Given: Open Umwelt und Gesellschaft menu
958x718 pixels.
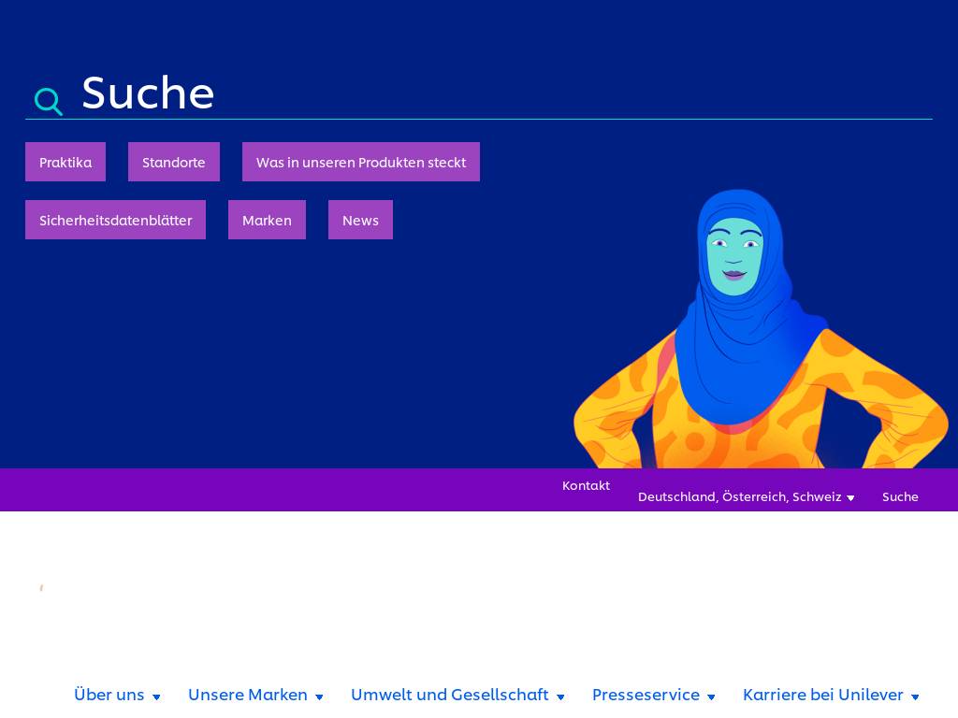Looking at the screenshot, I should [450, 695].
